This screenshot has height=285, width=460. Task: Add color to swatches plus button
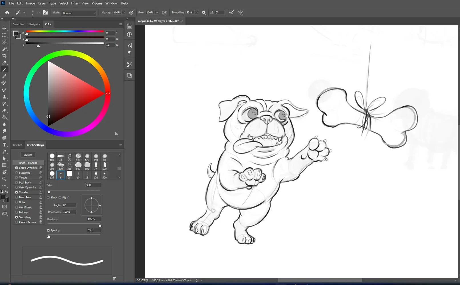pos(117,133)
